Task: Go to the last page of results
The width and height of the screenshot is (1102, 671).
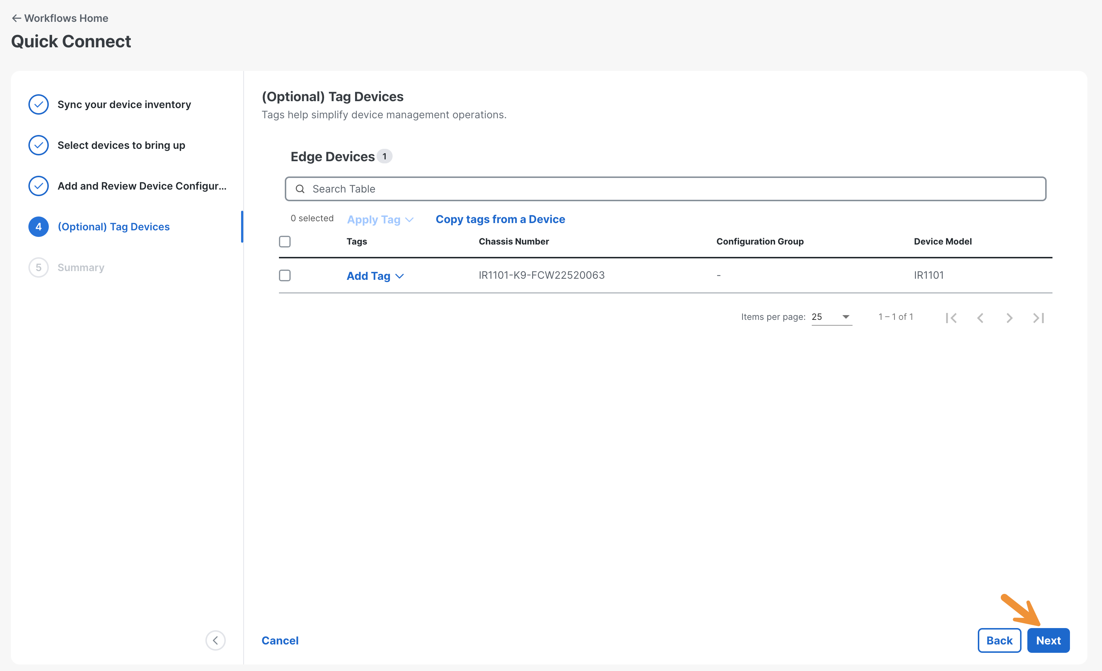Action: tap(1038, 318)
